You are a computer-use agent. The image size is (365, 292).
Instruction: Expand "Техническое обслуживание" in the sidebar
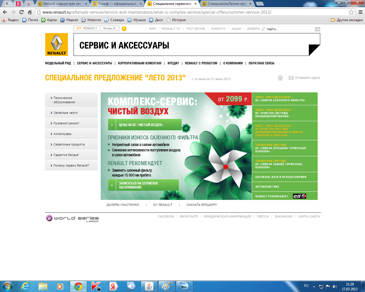point(71,100)
